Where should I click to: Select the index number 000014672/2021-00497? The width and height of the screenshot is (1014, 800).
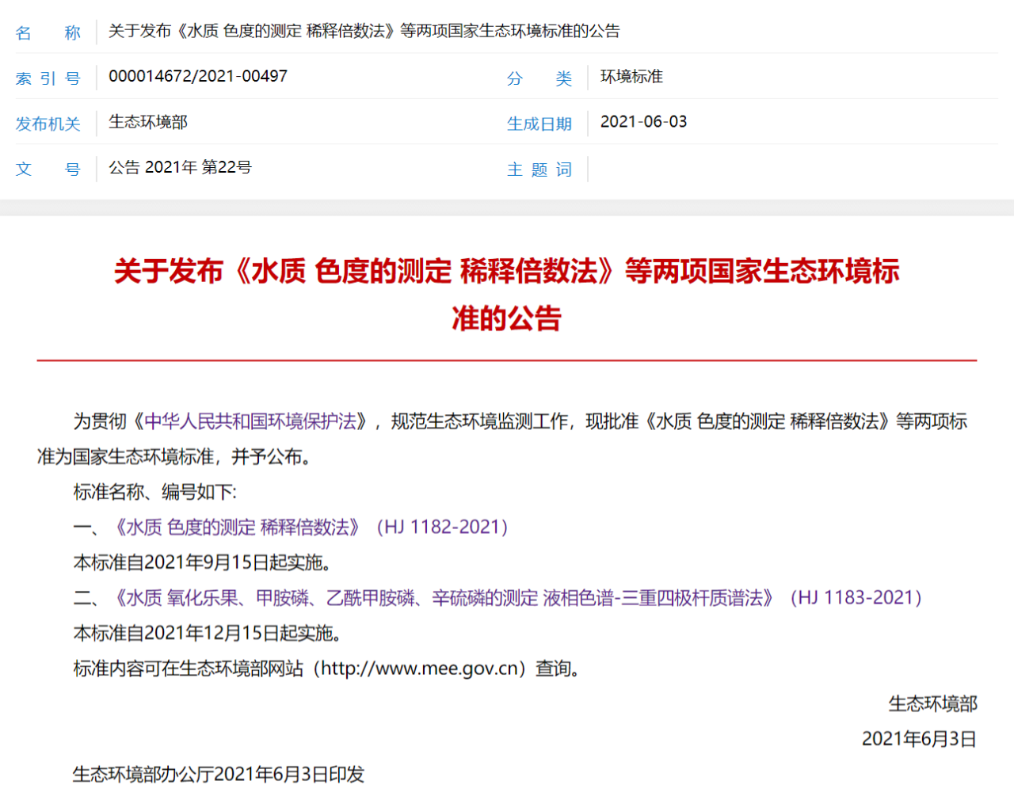(200, 76)
